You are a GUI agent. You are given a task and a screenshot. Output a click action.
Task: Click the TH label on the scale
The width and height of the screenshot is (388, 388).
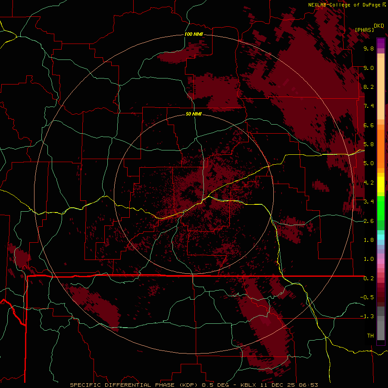[x=370, y=336]
